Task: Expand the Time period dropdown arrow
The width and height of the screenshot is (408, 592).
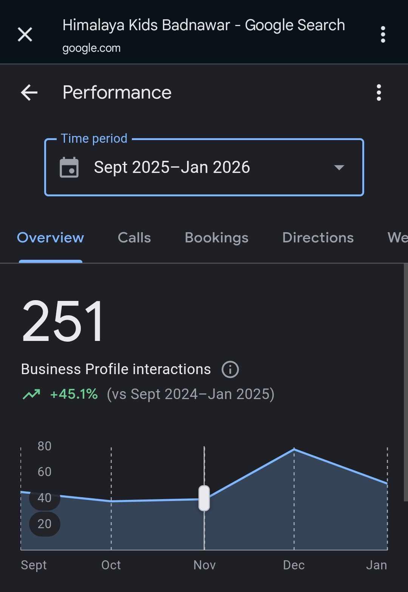Action: 339,167
